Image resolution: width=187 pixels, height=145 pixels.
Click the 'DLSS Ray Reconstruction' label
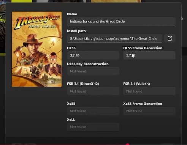(x=88, y=64)
